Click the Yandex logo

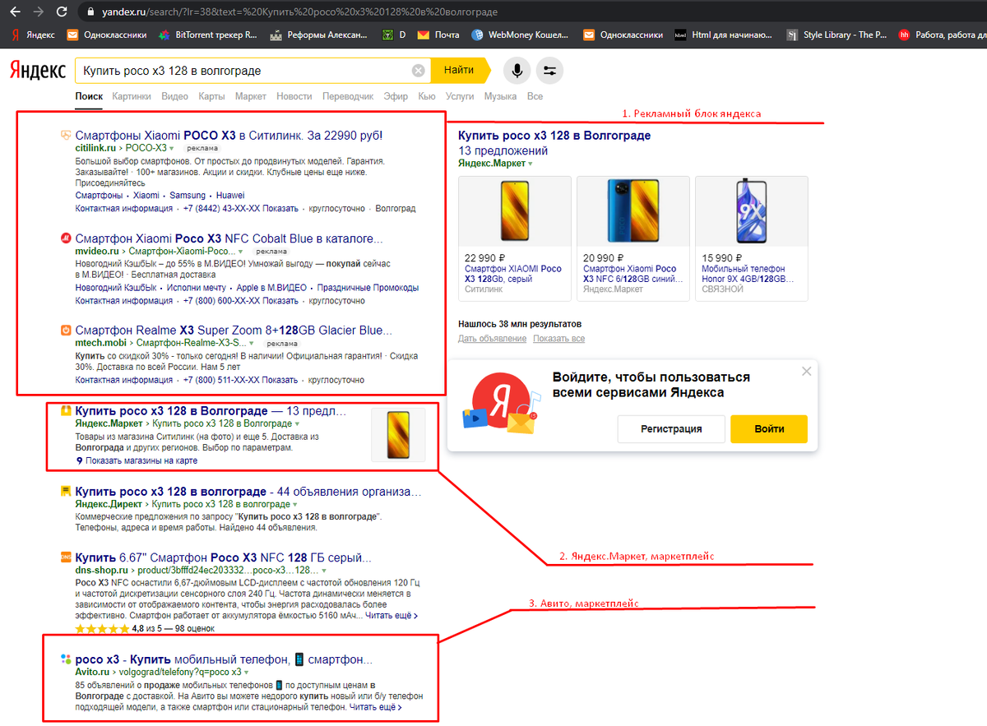(x=38, y=71)
